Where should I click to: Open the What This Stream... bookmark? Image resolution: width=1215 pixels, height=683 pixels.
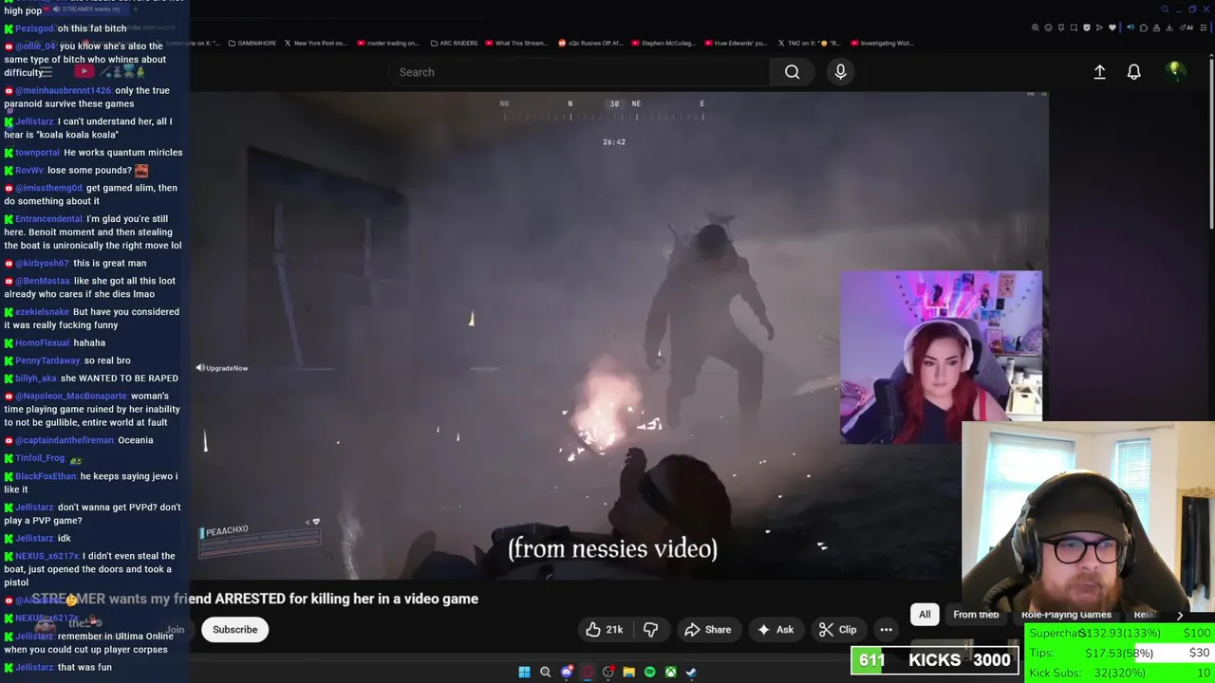tap(515, 43)
